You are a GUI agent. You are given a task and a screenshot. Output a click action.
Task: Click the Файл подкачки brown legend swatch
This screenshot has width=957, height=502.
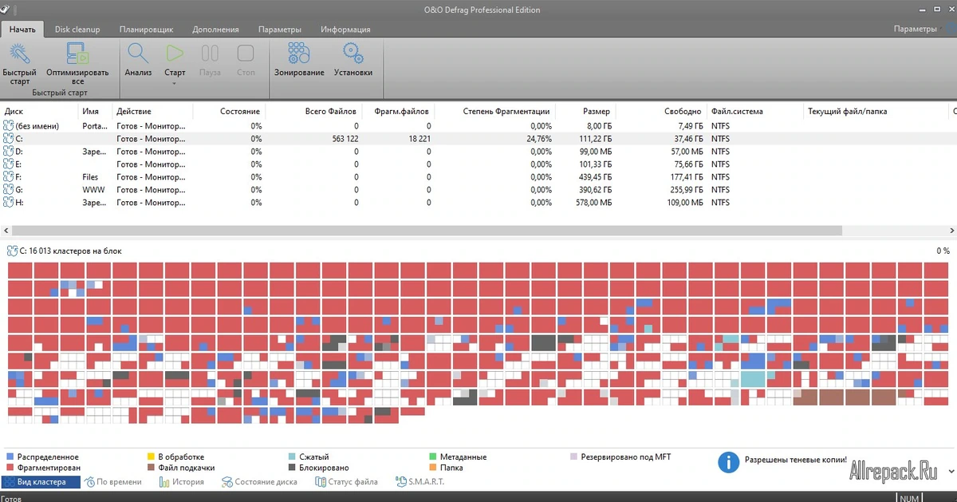click(x=150, y=468)
